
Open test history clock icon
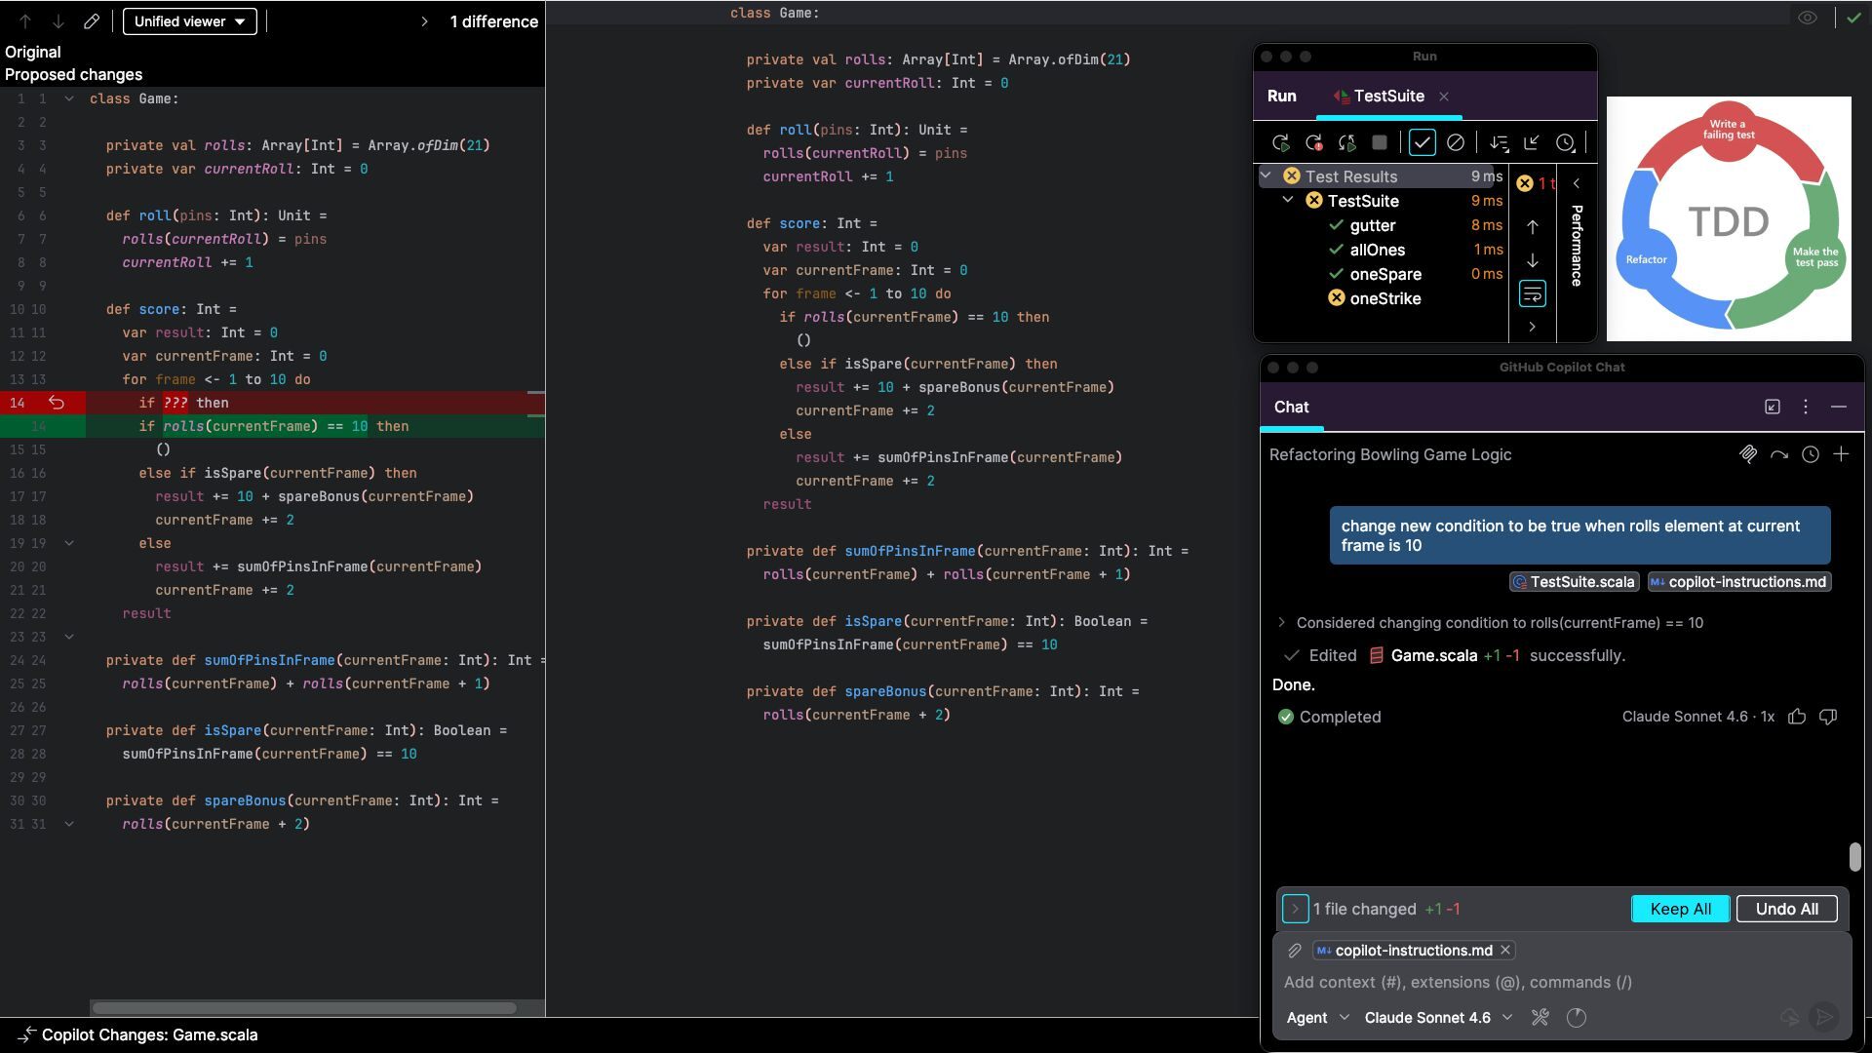[x=1565, y=143]
